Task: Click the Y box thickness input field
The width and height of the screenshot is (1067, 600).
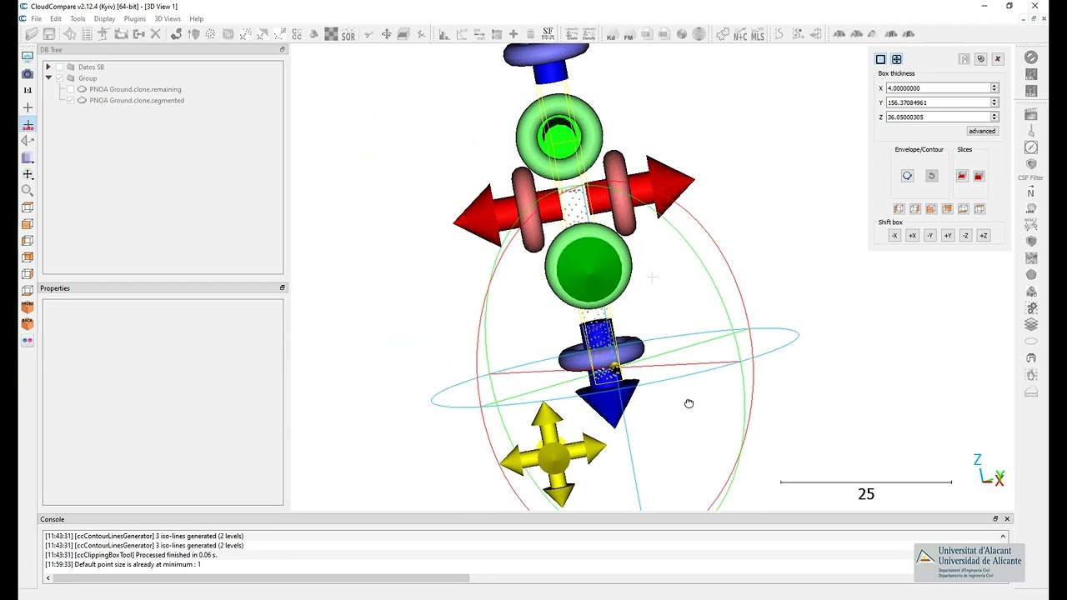Action: click(938, 102)
